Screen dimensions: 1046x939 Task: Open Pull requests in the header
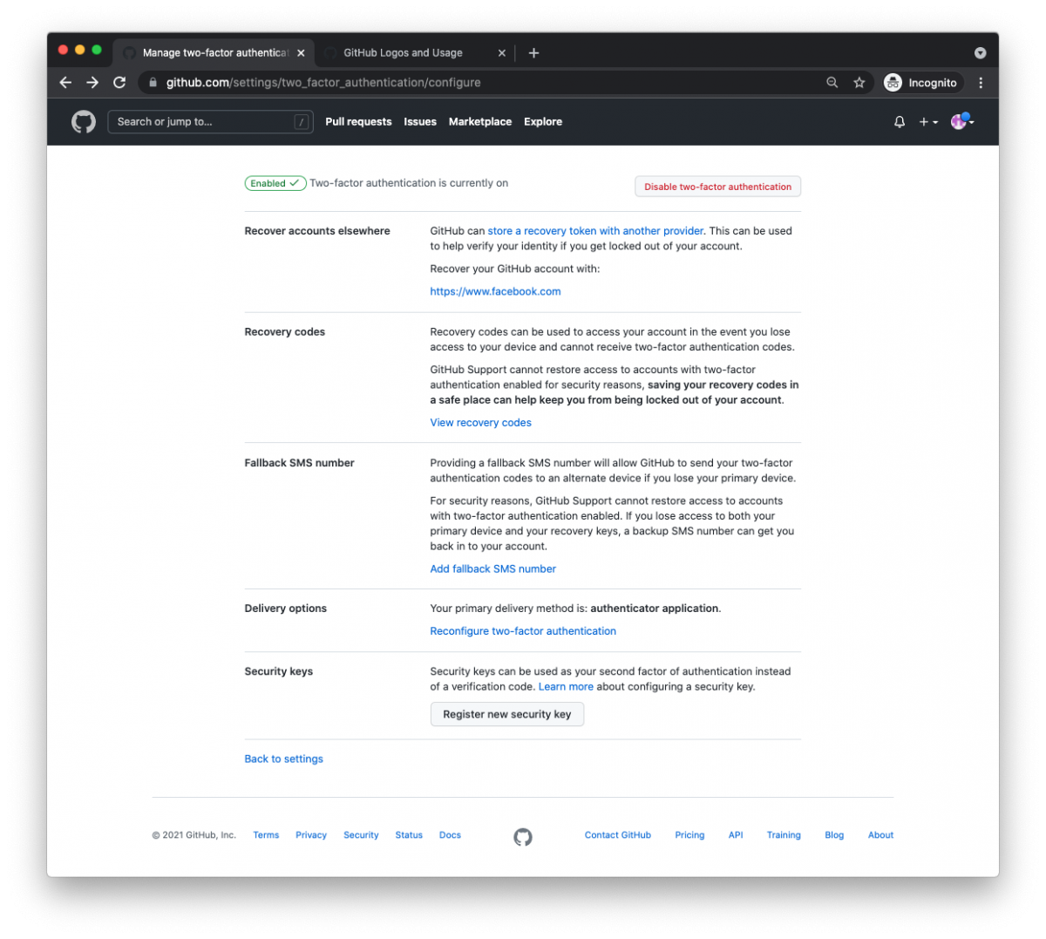pyautogui.click(x=358, y=122)
